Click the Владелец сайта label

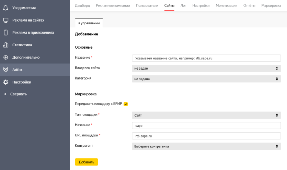pos(87,68)
